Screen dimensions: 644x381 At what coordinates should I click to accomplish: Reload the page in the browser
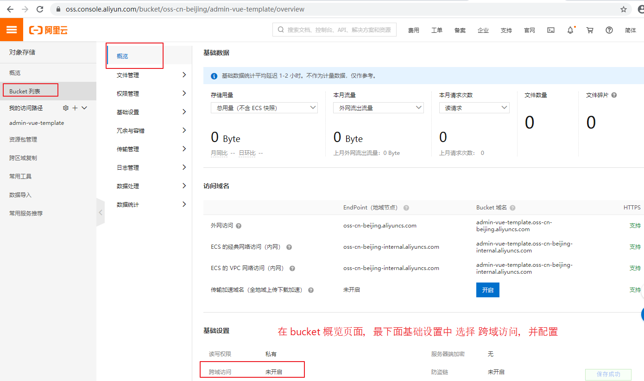tap(40, 9)
